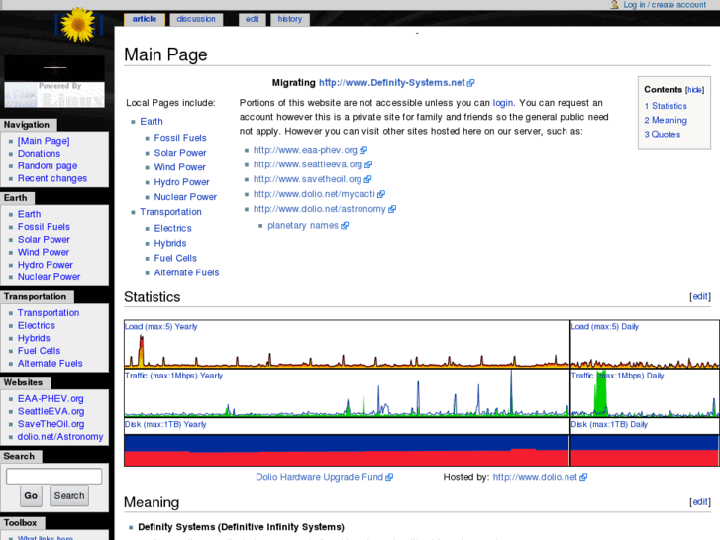This screenshot has height=540, width=720.
Task: Click into the sidebar search field
Action: pos(53,477)
